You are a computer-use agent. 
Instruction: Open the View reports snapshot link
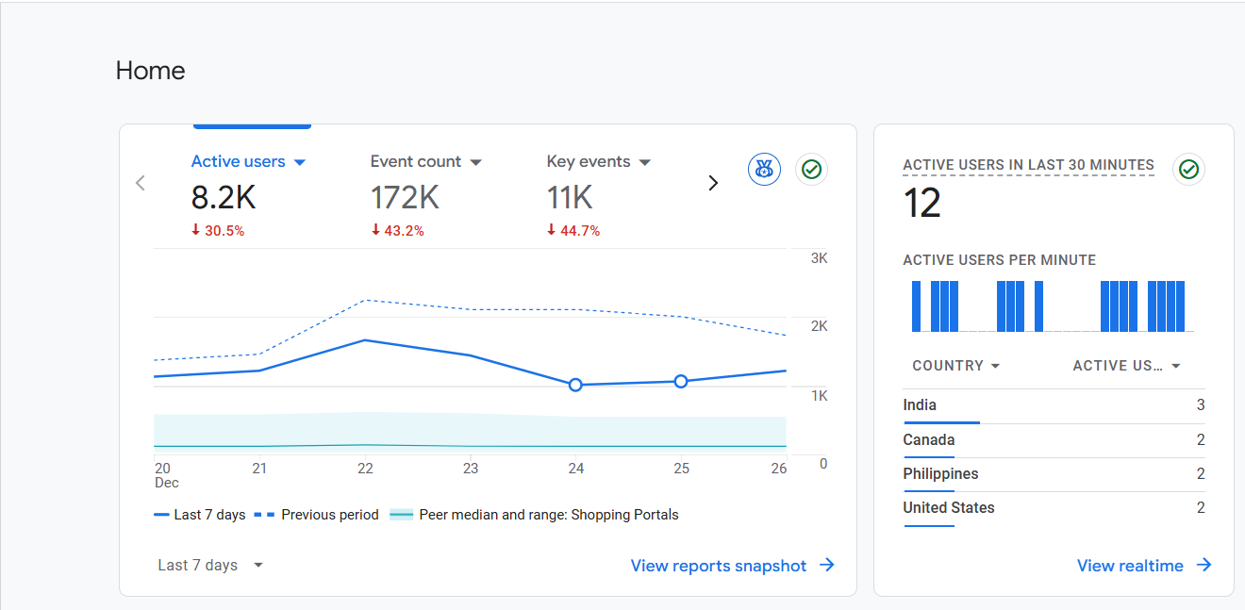[719, 566]
